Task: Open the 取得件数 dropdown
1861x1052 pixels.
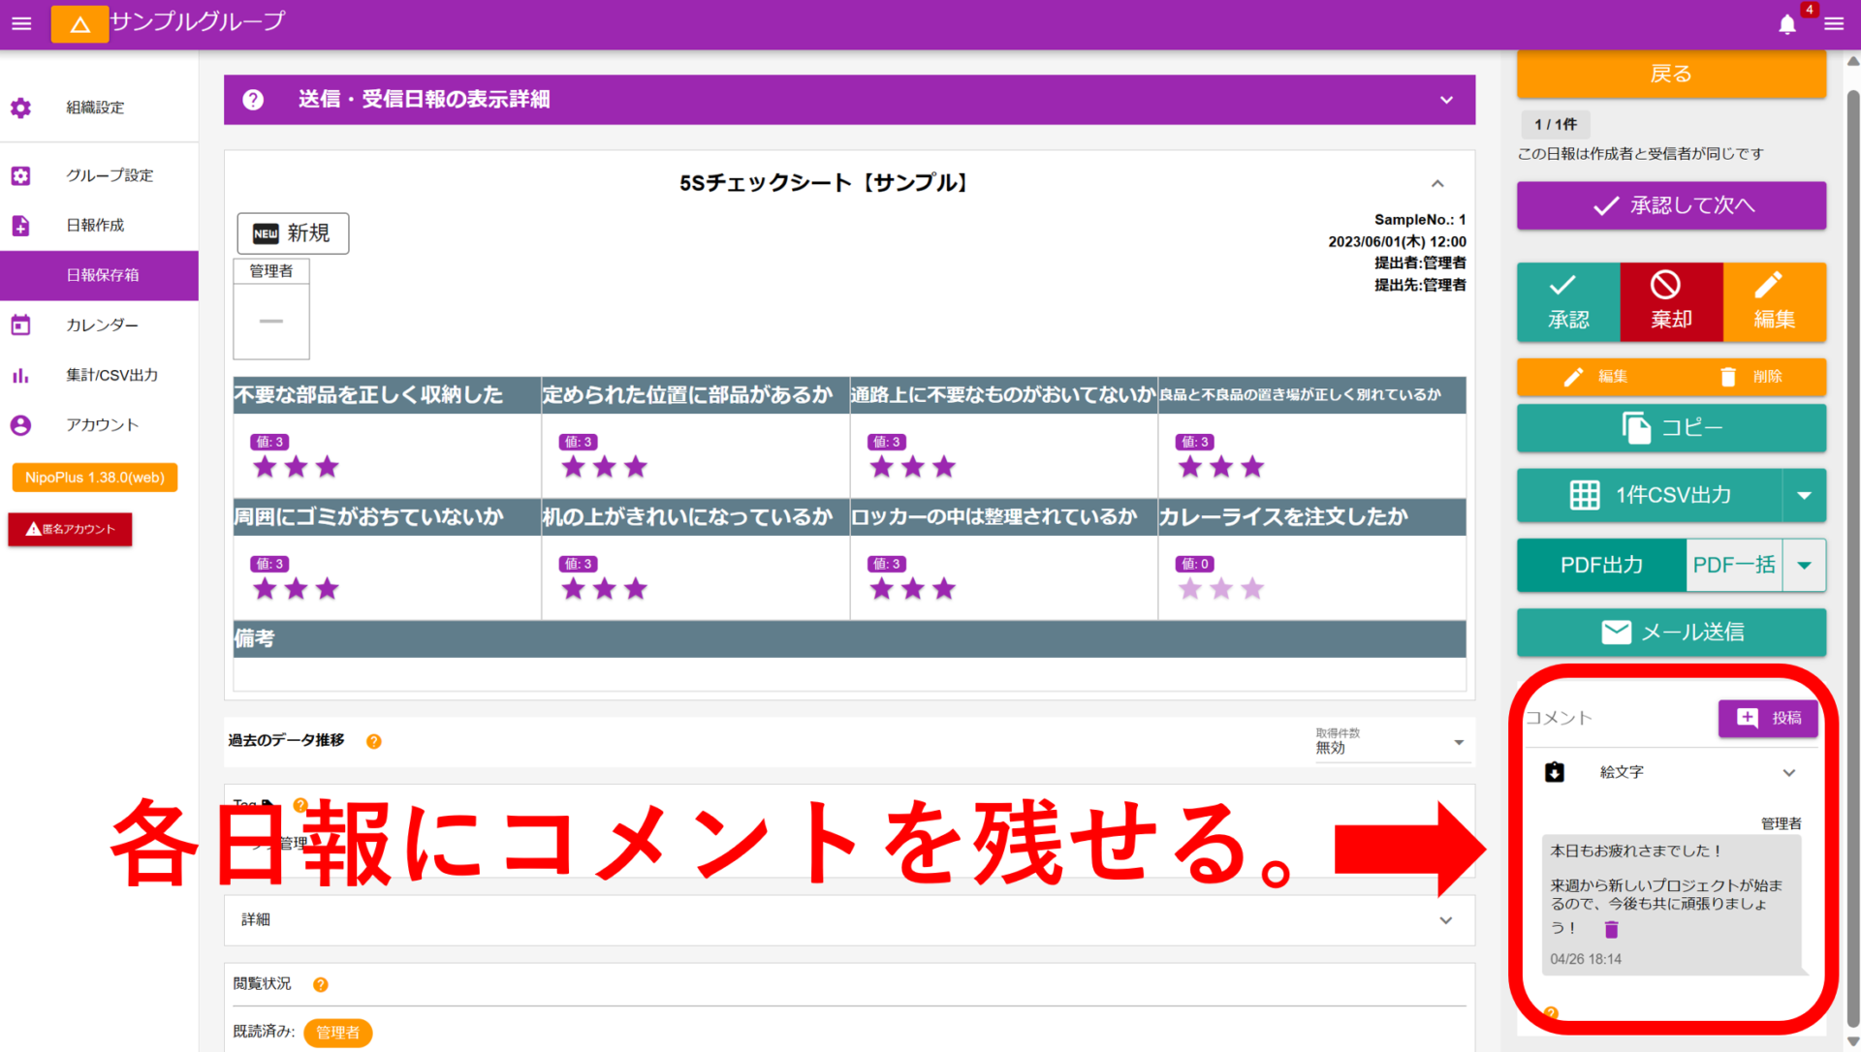Action: click(1458, 742)
